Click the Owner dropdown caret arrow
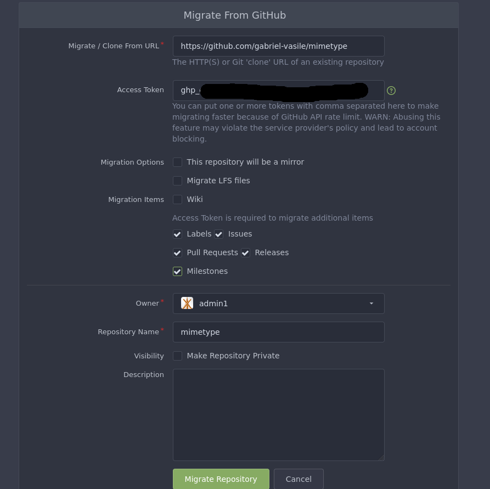This screenshot has width=490, height=489. (x=371, y=303)
